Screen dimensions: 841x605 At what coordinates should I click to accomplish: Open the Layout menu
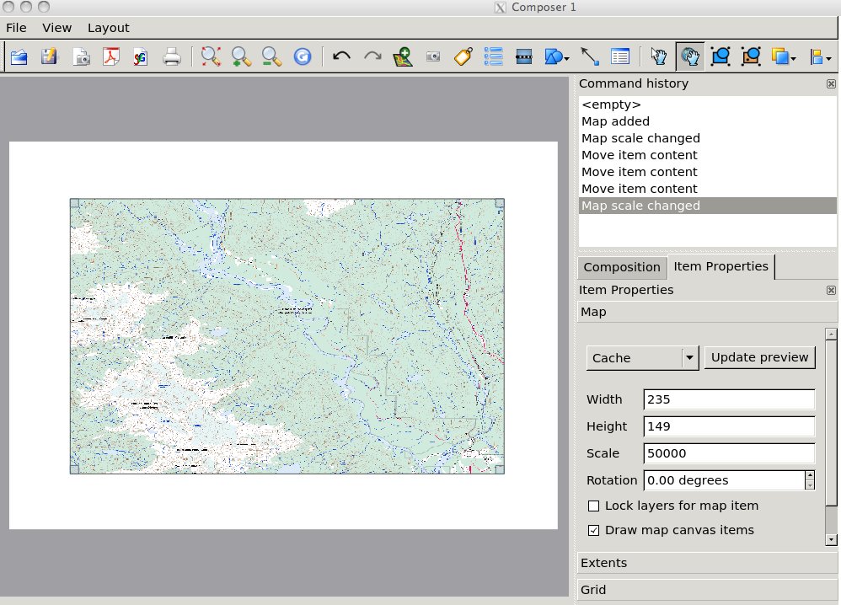click(x=109, y=28)
